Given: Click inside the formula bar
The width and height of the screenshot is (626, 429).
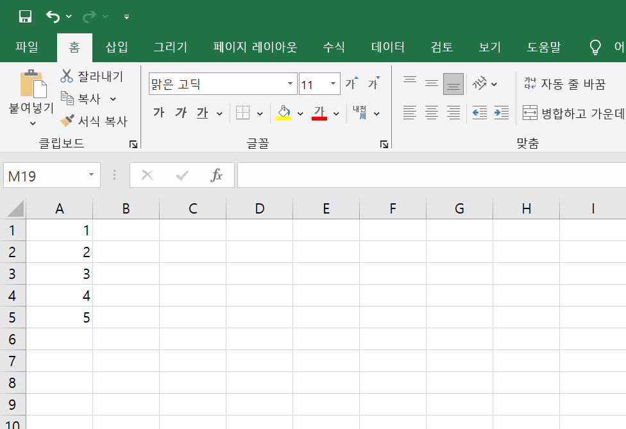Looking at the screenshot, I should pyautogui.click(x=432, y=175).
